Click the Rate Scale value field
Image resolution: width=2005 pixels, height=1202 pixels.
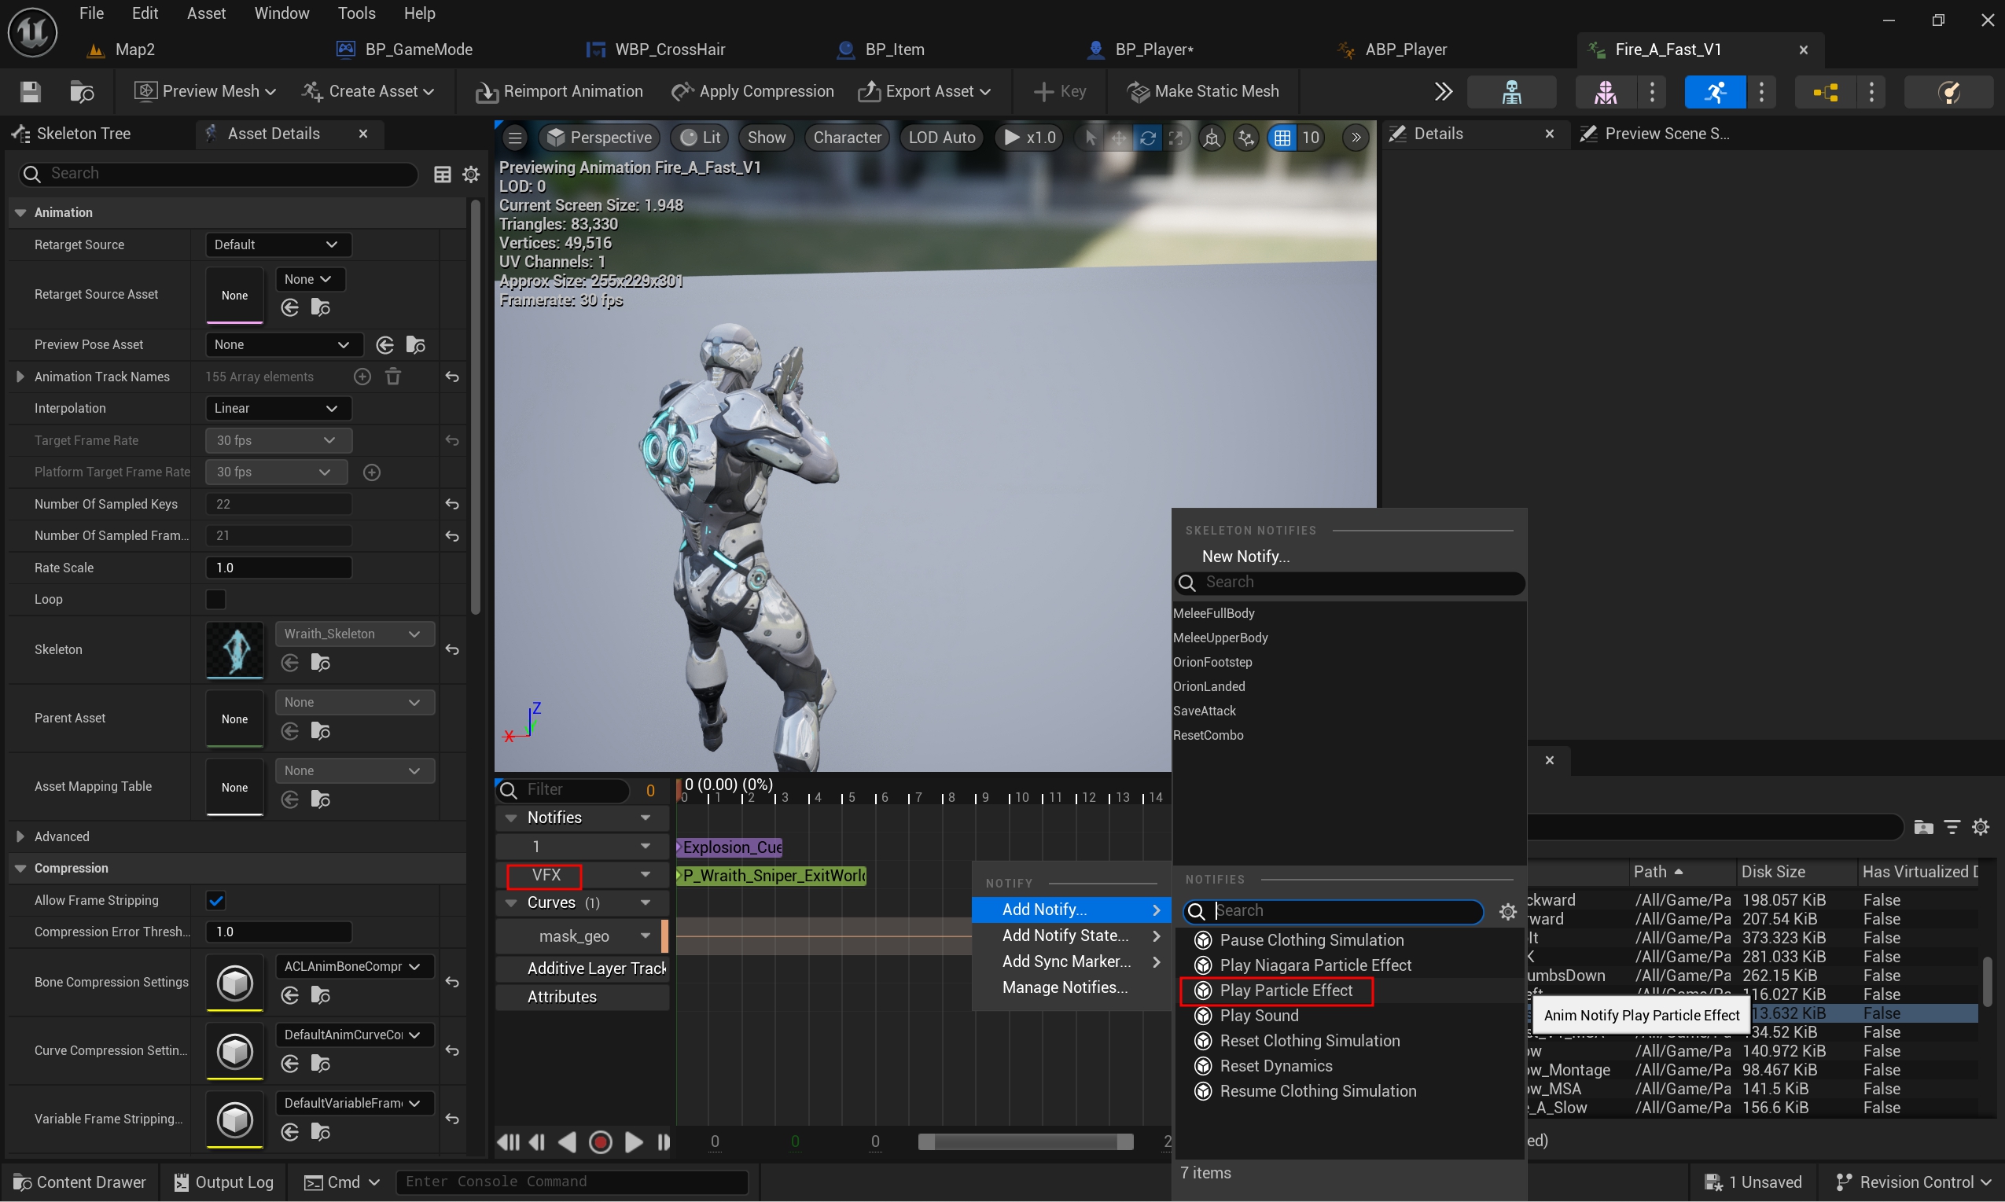pos(278,568)
